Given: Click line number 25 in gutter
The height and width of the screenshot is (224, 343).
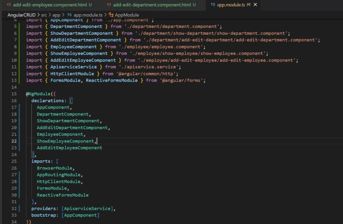Looking at the screenshot, I should pos(14,161).
